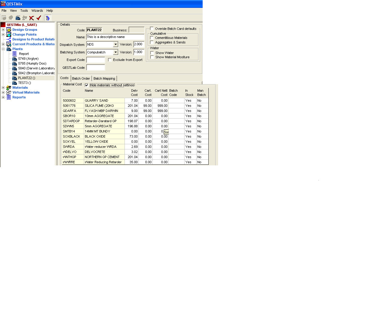Toggle the tree view toolbar icon
This screenshot has width=386, height=309.
click(x=48, y=18)
